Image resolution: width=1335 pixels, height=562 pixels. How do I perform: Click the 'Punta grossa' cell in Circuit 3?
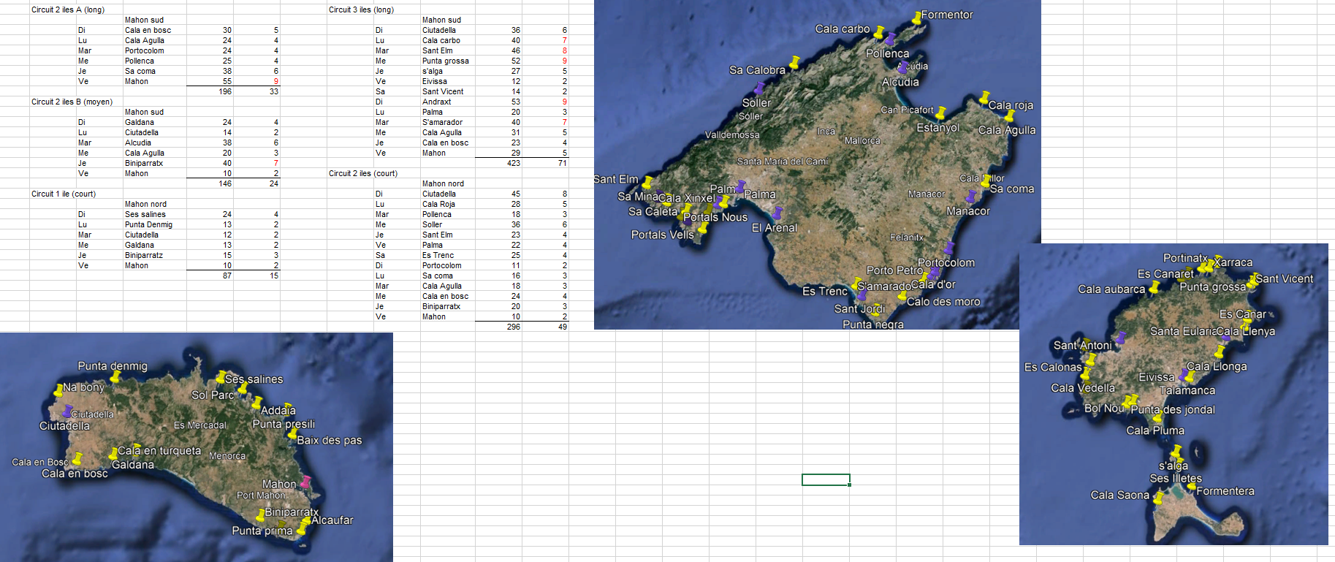445,61
